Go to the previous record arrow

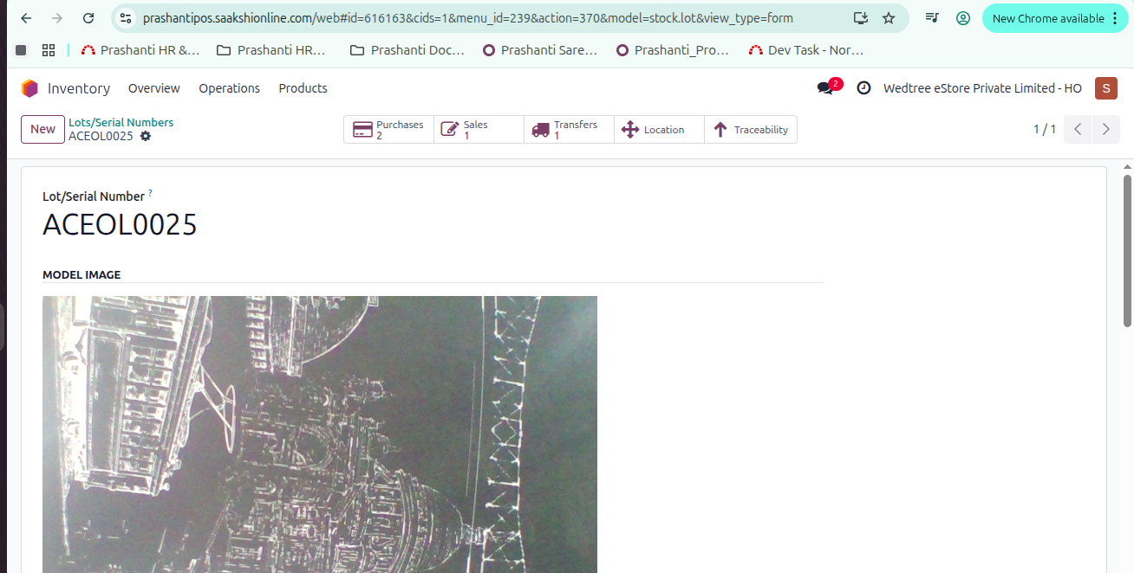pos(1078,129)
